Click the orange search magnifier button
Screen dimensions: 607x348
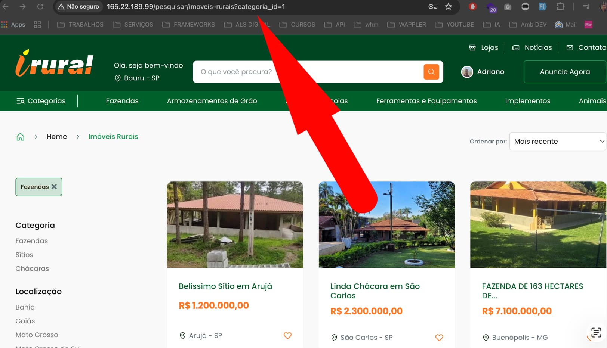431,72
